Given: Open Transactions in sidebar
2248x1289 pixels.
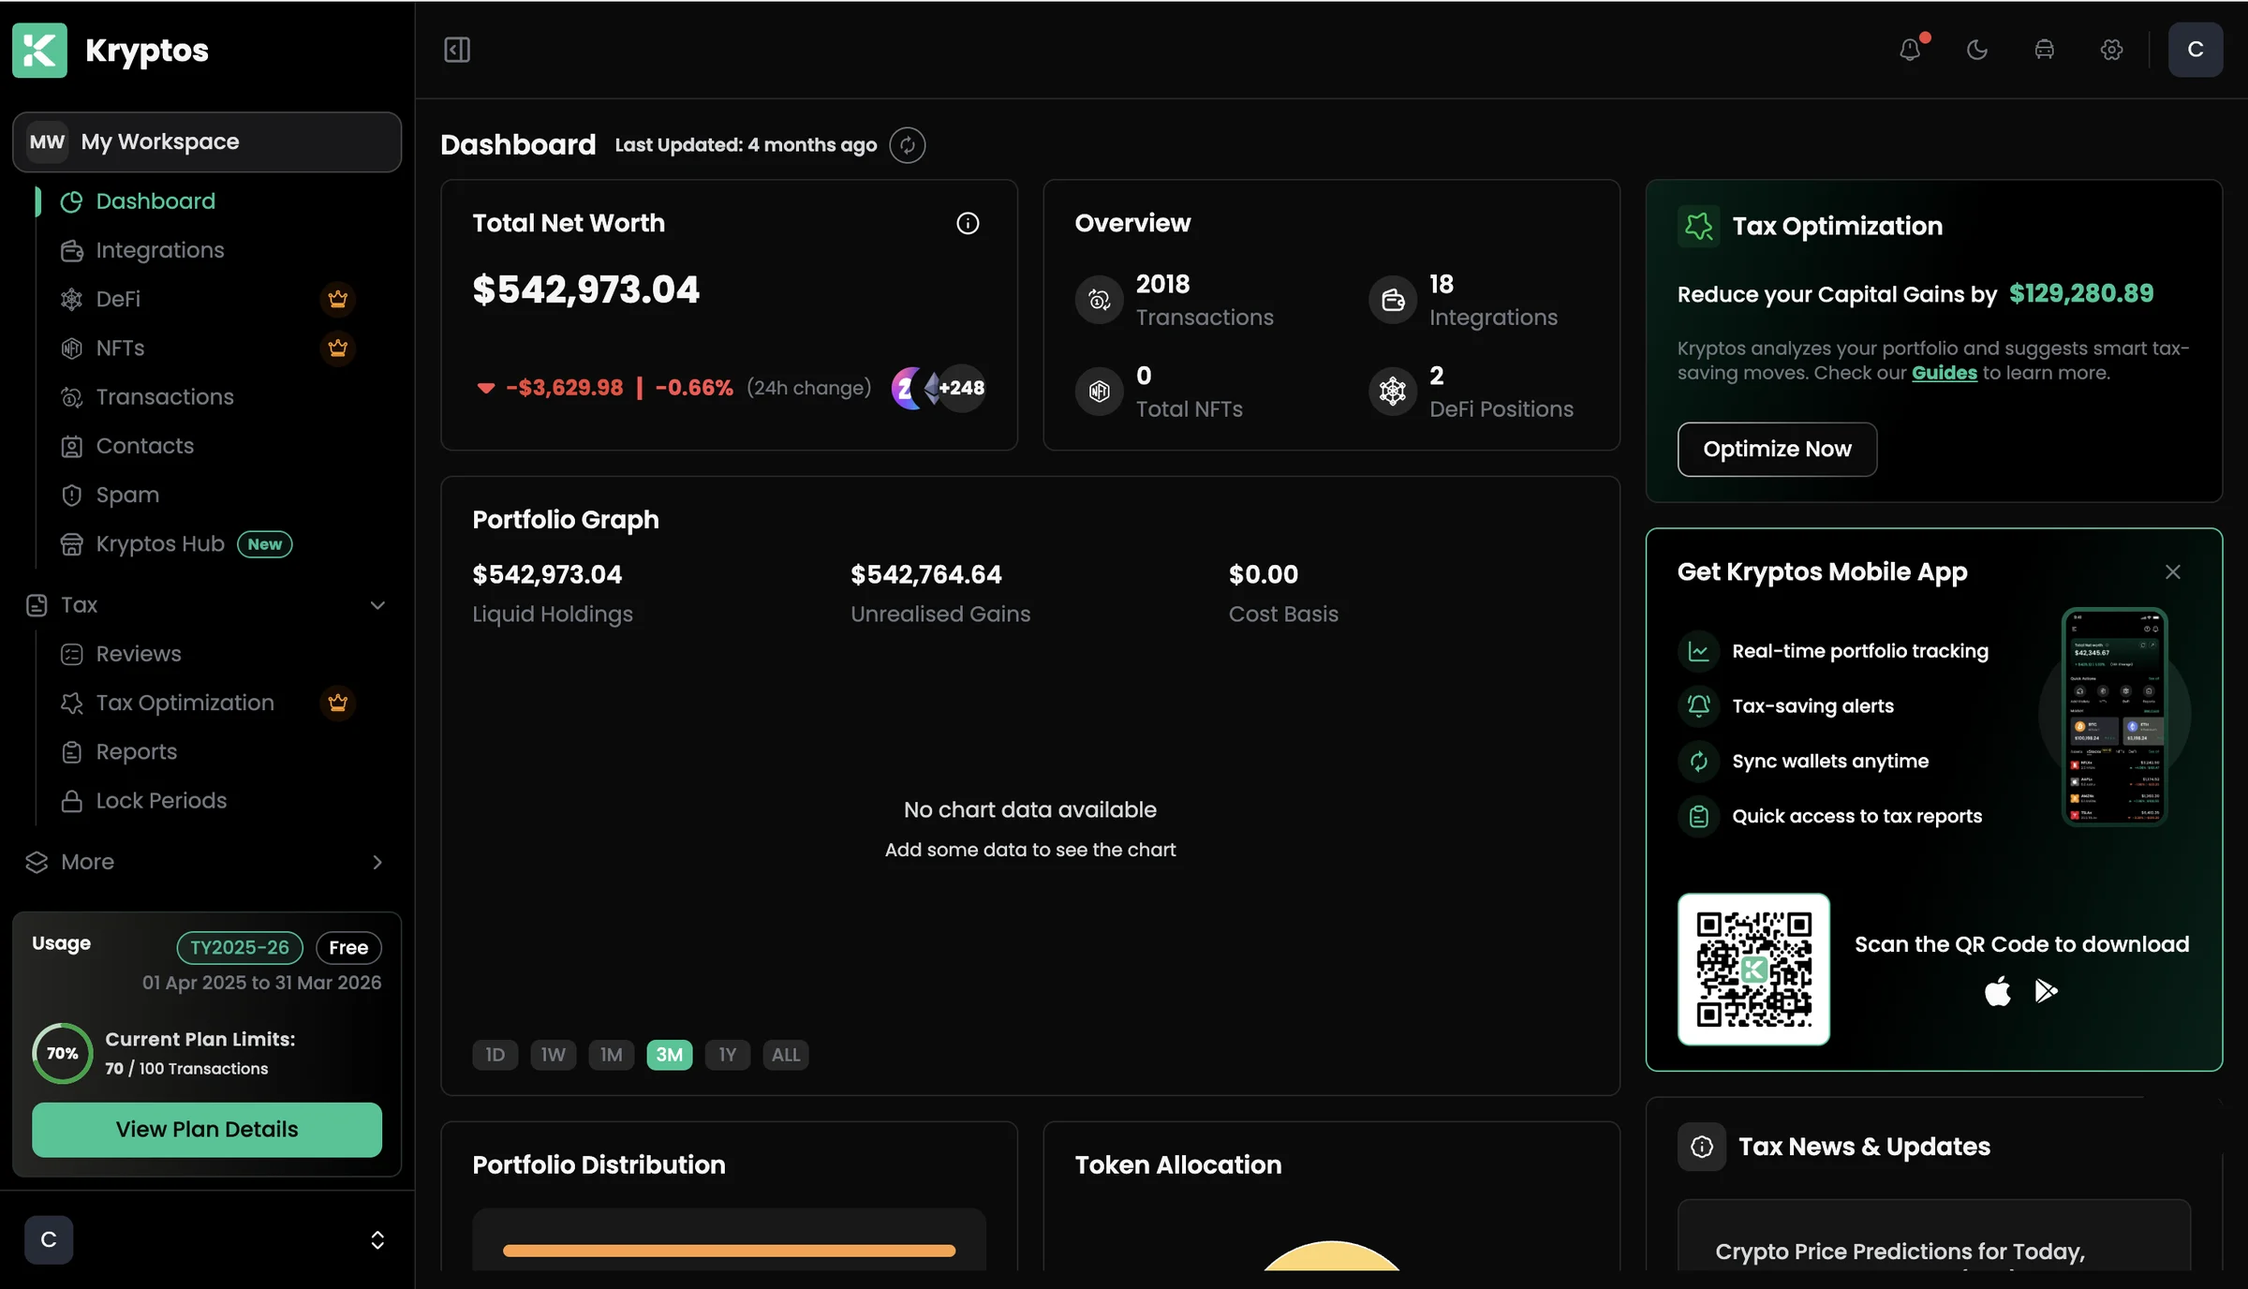Looking at the screenshot, I should 165,397.
